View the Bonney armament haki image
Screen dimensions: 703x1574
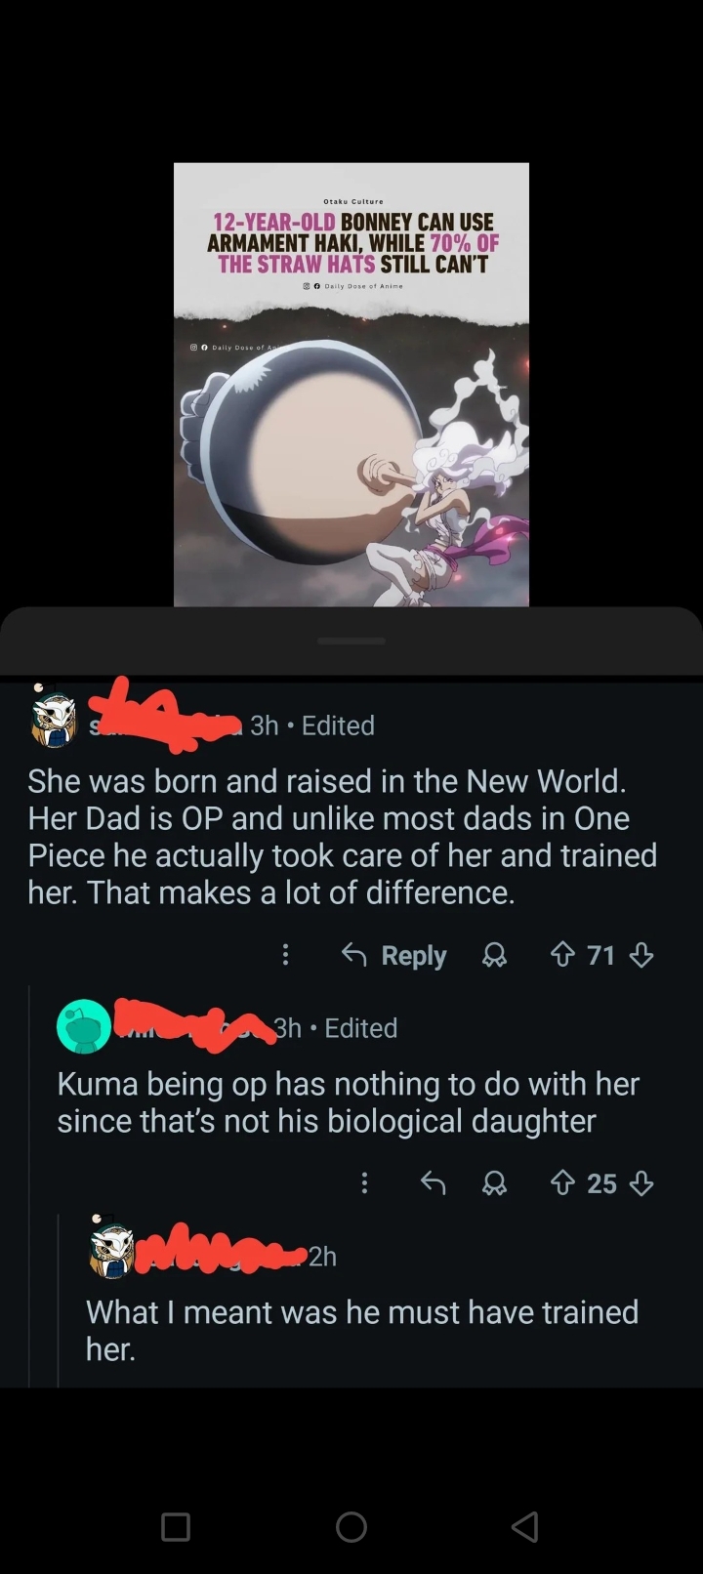(351, 385)
